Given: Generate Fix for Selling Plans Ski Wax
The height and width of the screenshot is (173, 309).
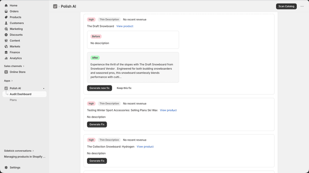Looking at the screenshot, I should click(97, 124).
